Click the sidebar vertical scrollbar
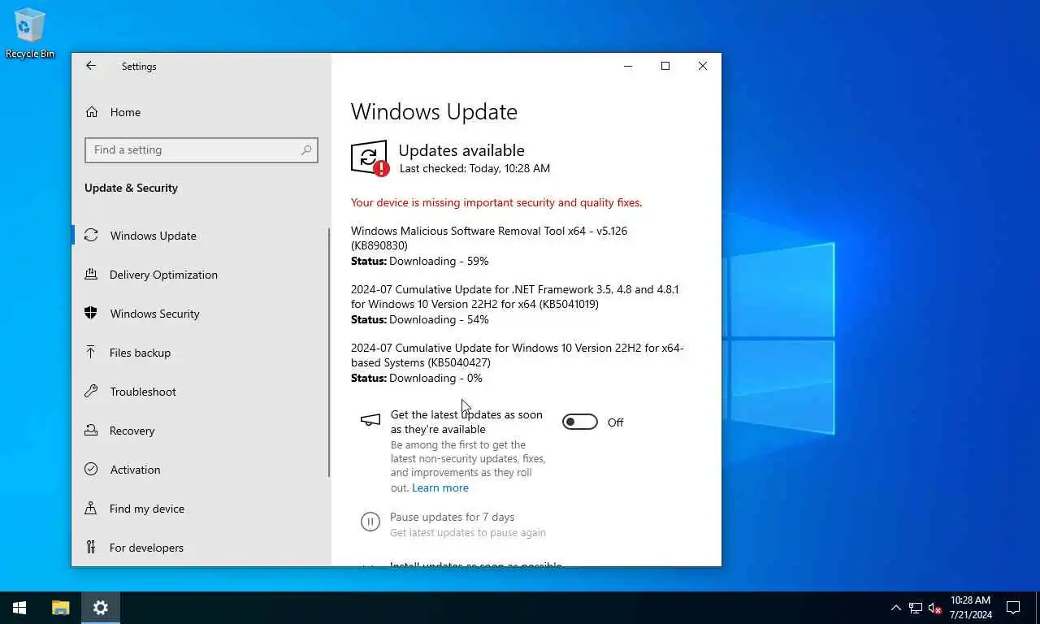The height and width of the screenshot is (624, 1040). click(x=328, y=353)
